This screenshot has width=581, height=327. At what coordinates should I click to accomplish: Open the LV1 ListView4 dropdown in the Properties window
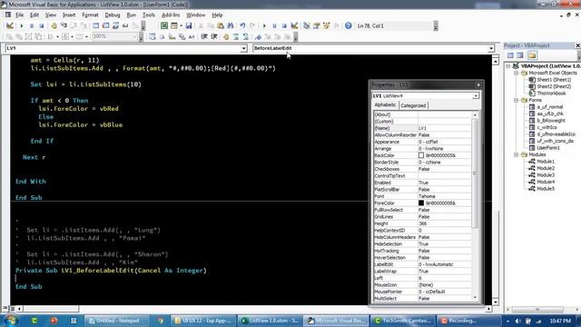pos(476,95)
